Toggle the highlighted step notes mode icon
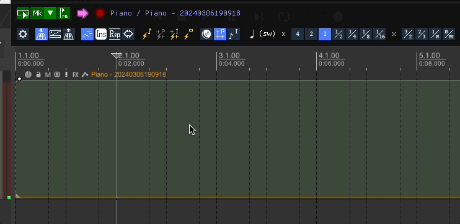Image resolution: width=460 pixels, height=224 pixels. coord(87,34)
